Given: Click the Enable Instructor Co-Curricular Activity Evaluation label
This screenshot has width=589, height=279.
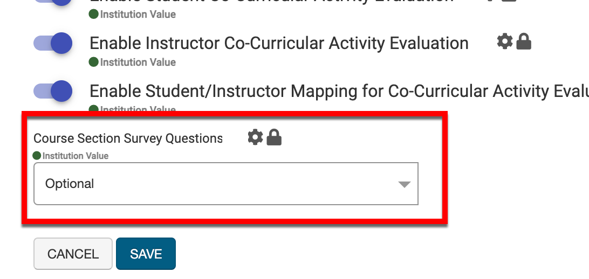Looking at the screenshot, I should point(279,43).
